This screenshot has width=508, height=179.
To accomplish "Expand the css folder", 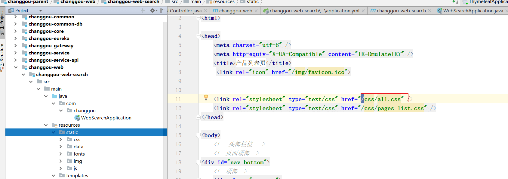I will pyautogui.click(x=61, y=139).
